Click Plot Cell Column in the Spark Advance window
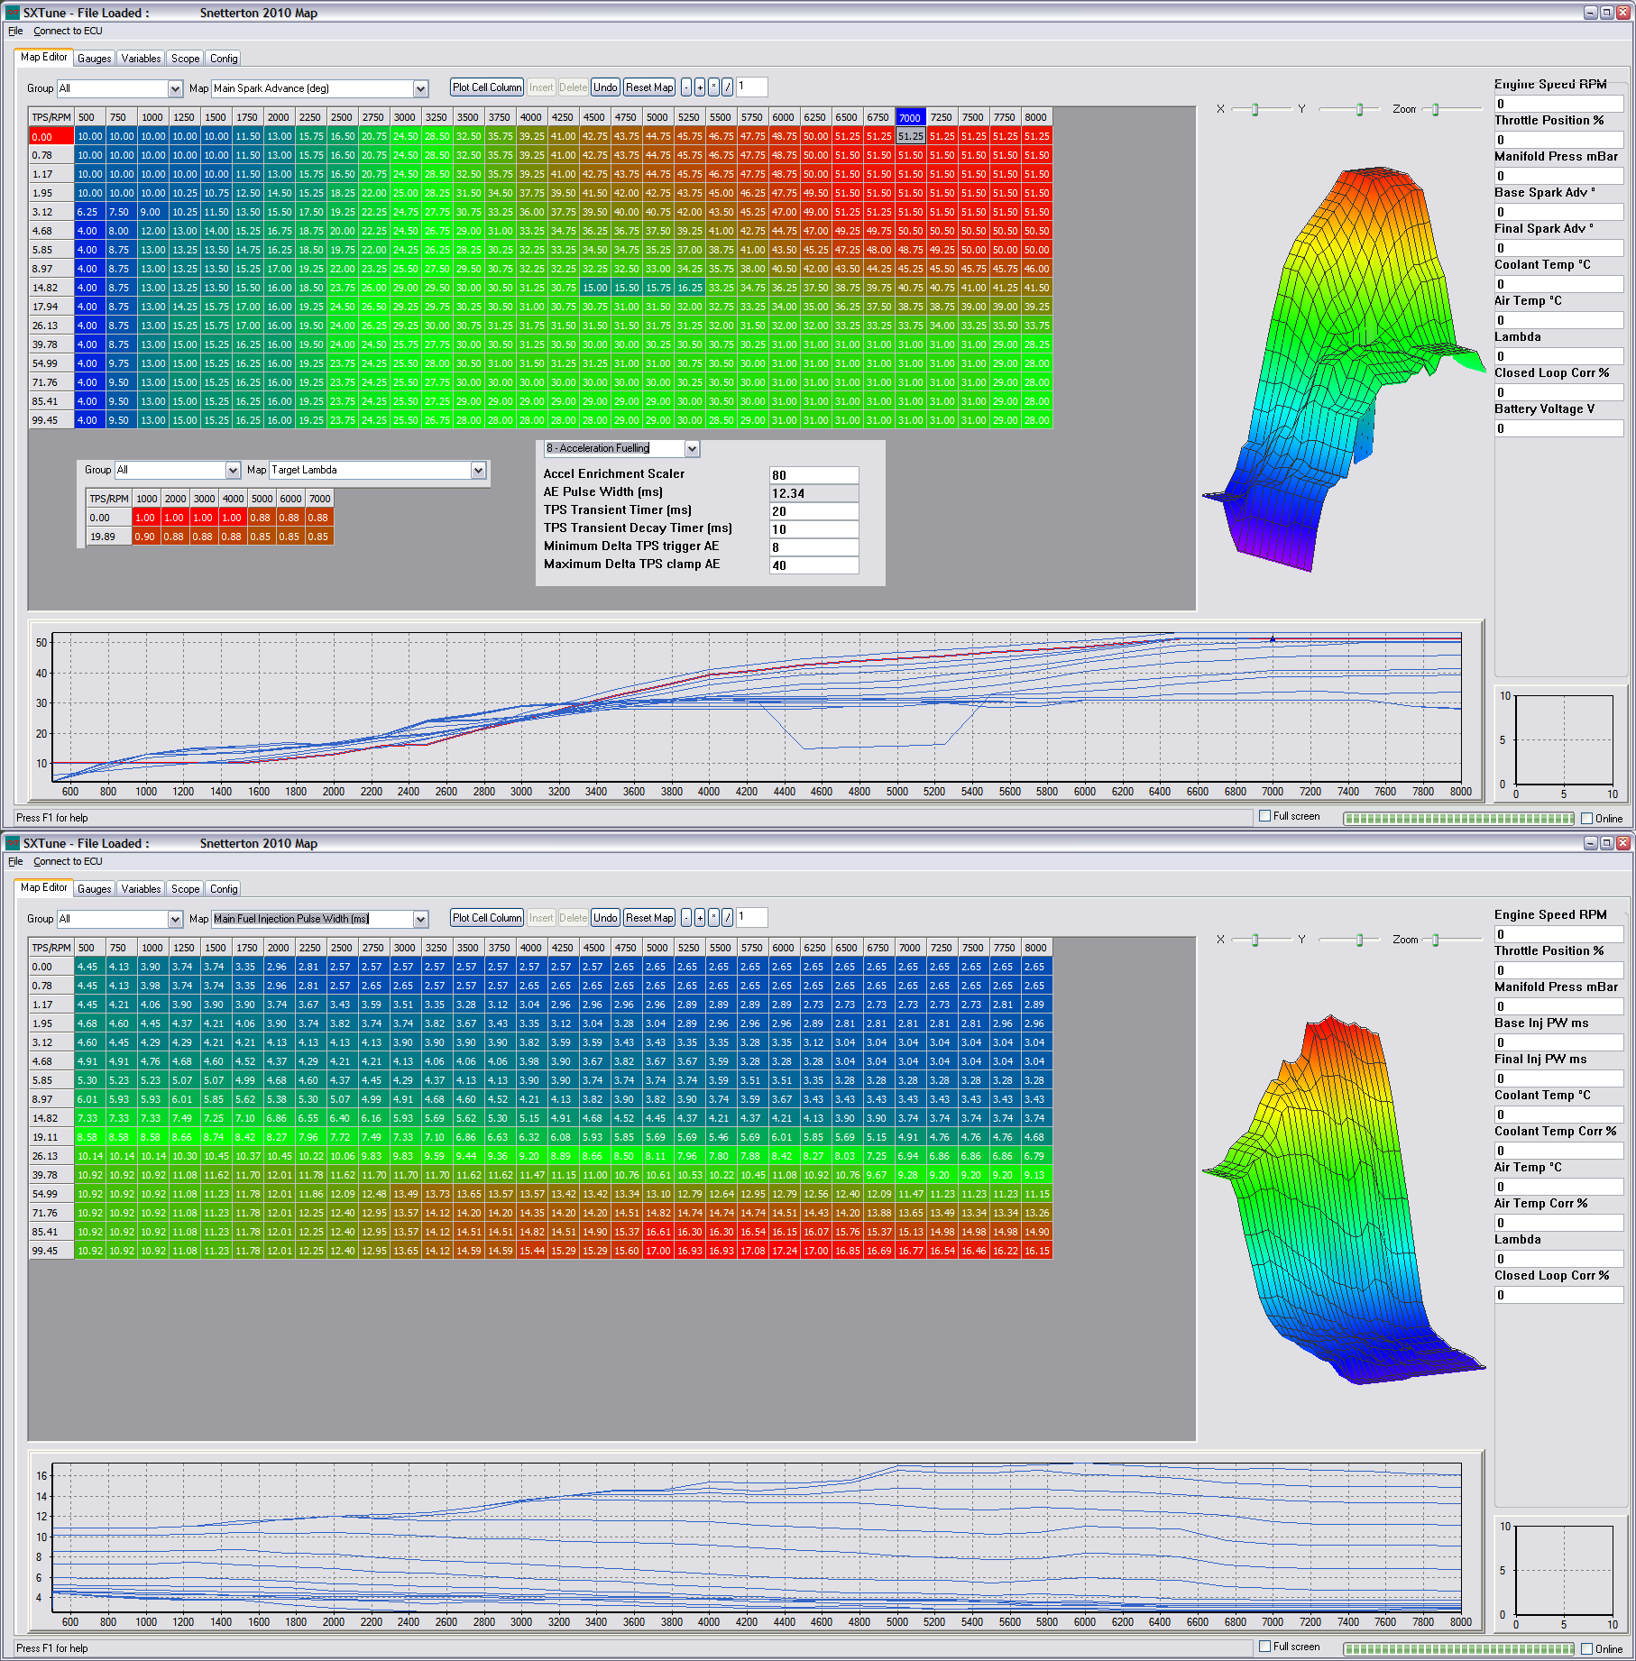 [x=487, y=87]
